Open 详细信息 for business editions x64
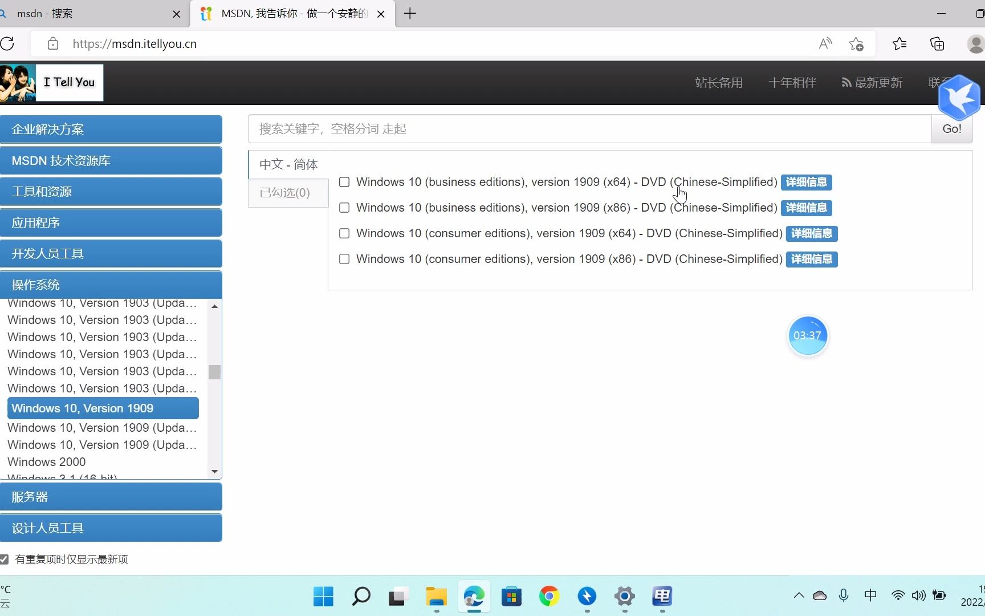Image resolution: width=985 pixels, height=616 pixels. coord(806,182)
